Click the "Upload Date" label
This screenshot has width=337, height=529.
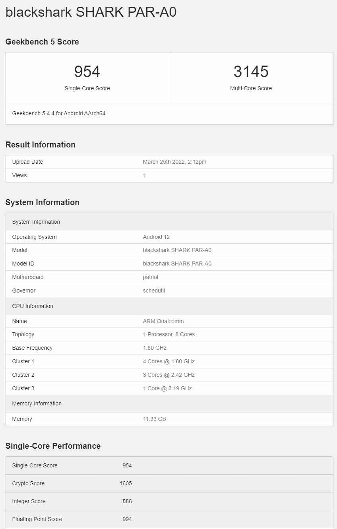click(x=27, y=162)
